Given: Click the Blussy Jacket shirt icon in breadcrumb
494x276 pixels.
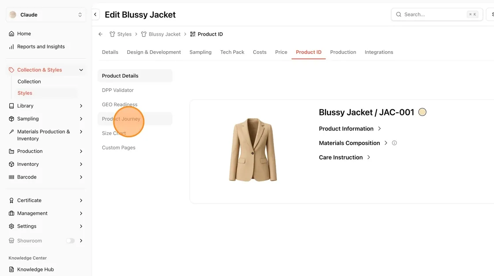Looking at the screenshot, I should [144, 34].
